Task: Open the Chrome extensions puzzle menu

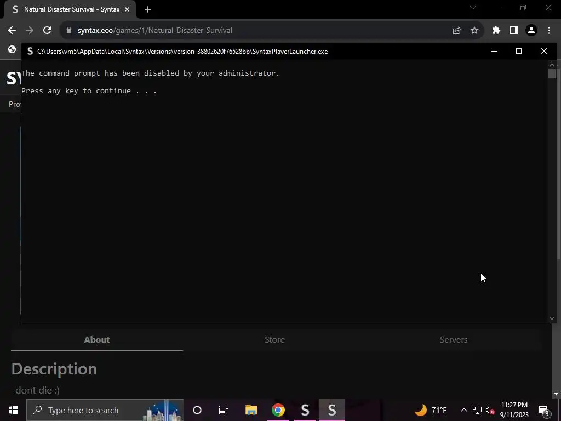Action: click(496, 31)
